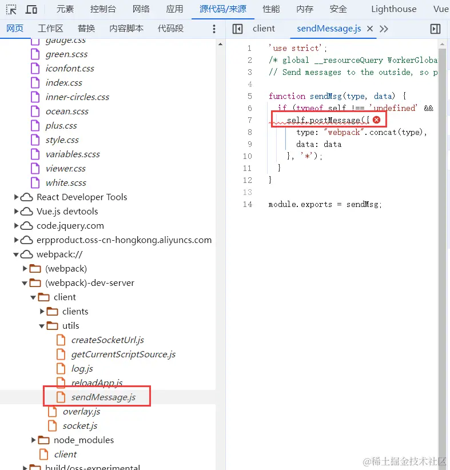Toggle the device toolbar icon
This screenshot has height=470, width=450.
[31, 9]
